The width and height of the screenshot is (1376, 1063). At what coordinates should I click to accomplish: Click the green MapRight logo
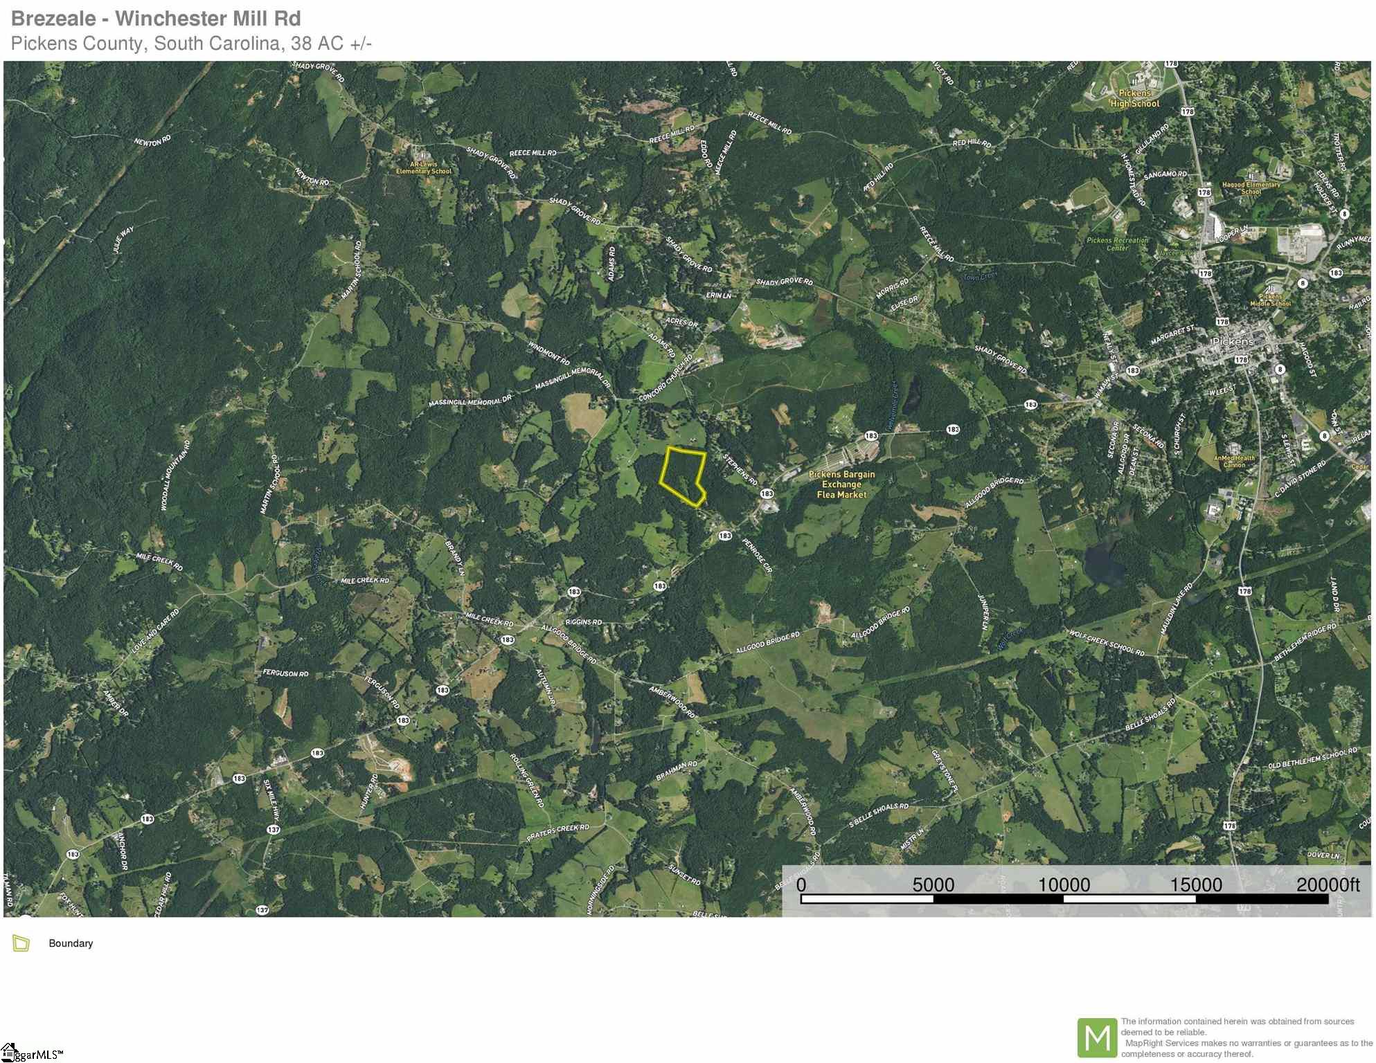(1097, 1037)
